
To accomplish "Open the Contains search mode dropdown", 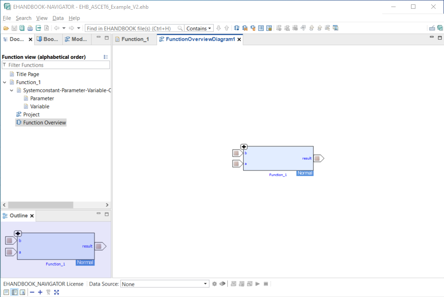I will [x=199, y=29].
